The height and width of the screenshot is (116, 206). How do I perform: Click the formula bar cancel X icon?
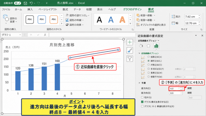point(31,35)
